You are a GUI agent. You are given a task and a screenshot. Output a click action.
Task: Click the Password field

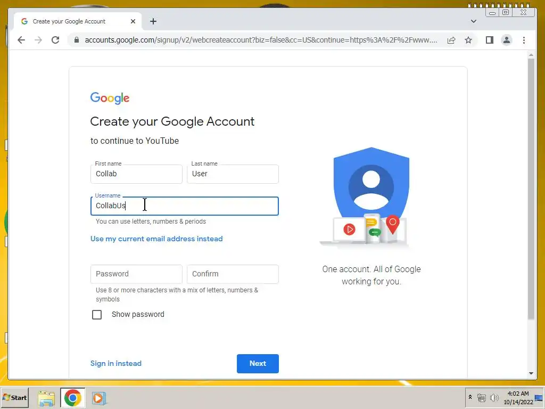[136, 274]
